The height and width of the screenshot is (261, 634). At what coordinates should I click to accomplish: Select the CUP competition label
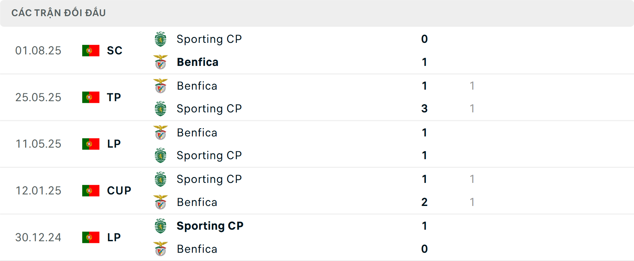point(118,190)
